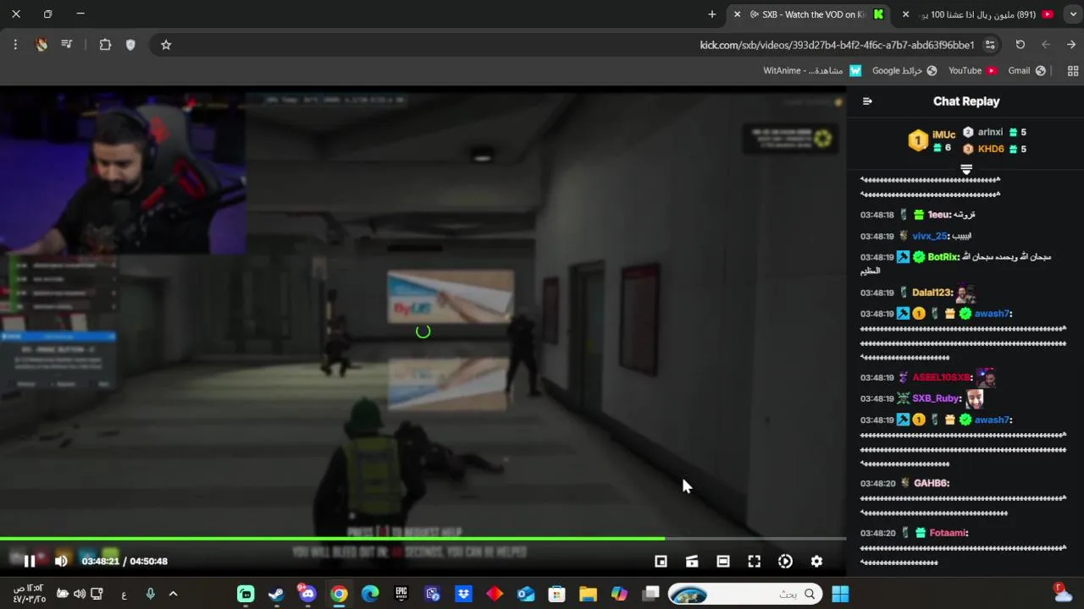Click the microphone tray icon

tap(150, 594)
